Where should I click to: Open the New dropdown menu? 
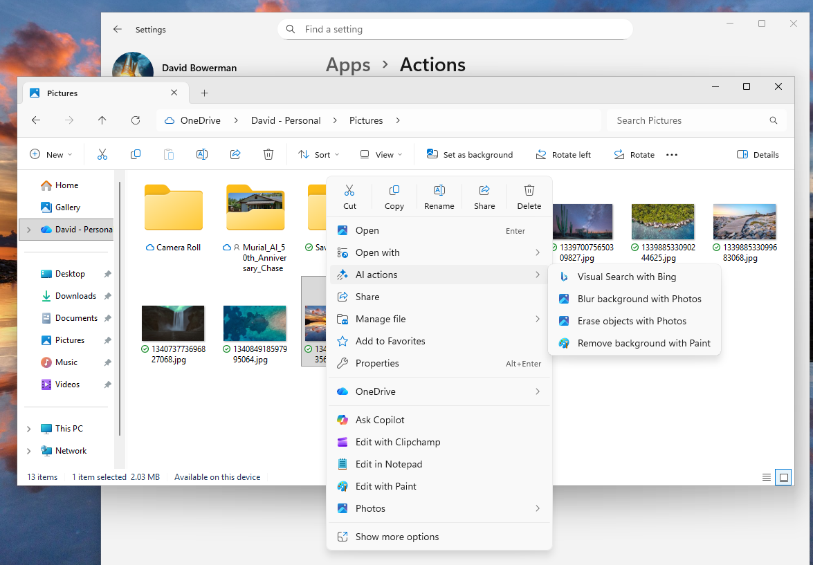[x=51, y=155]
